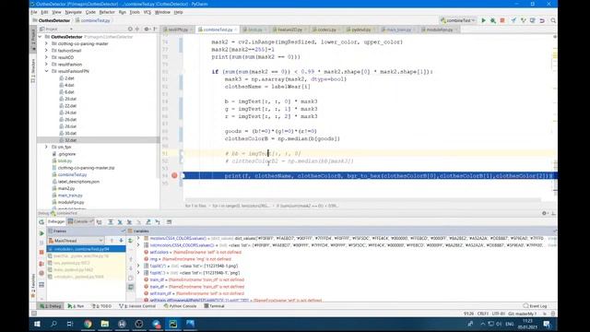Stop the process with the red square
Screen dimensions: 590x332
click(502, 20)
